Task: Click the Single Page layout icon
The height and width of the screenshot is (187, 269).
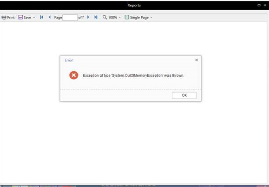Action: [x=127, y=17]
